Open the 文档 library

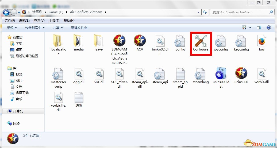pos(19,87)
